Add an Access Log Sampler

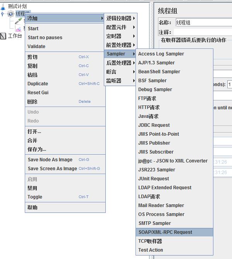point(174,54)
